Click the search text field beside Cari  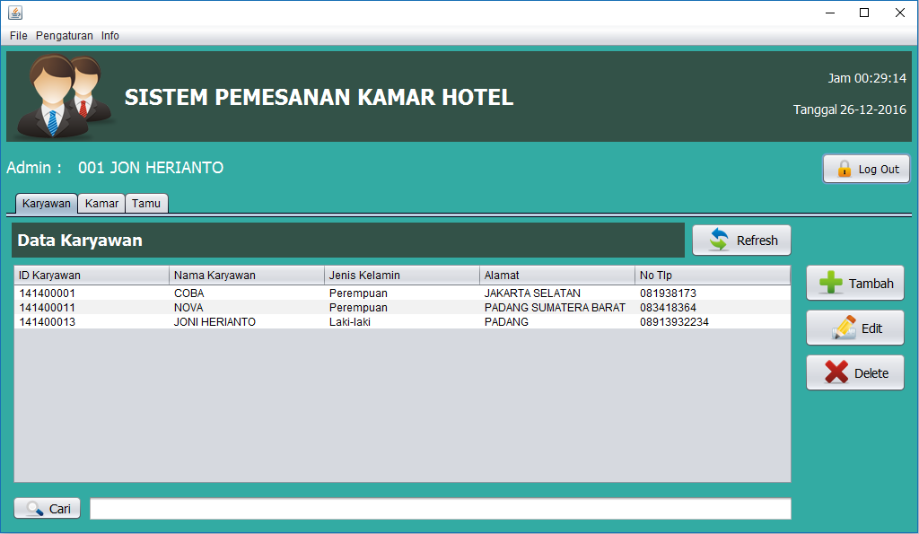pyautogui.click(x=440, y=509)
